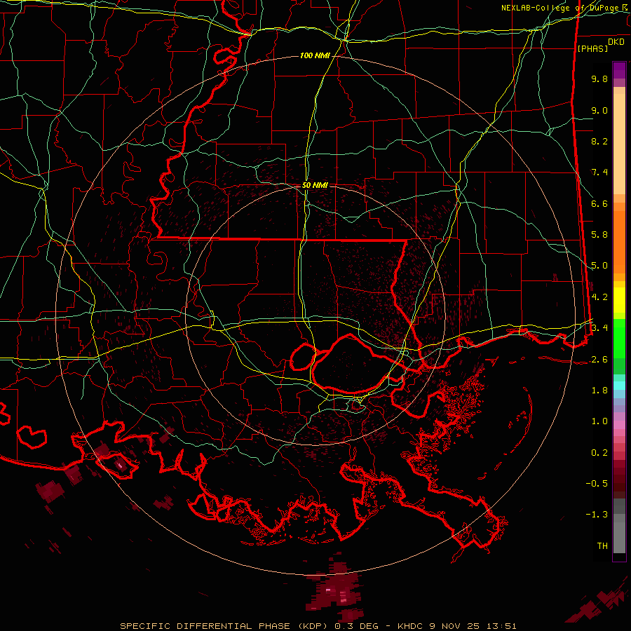This screenshot has width=631, height=631.
Task: Pick the yellow band on the color bar
Action: tap(619, 300)
